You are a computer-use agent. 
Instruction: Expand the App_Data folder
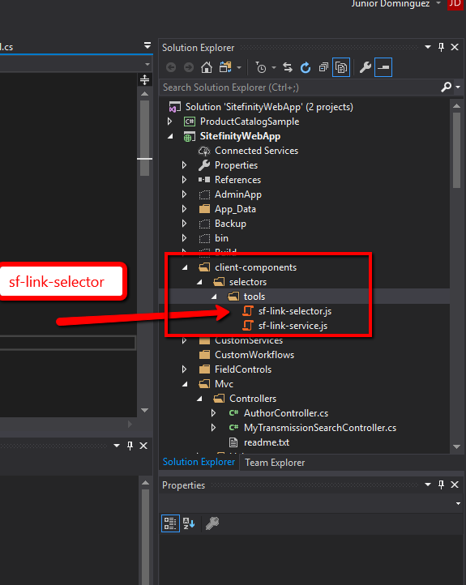tap(184, 209)
